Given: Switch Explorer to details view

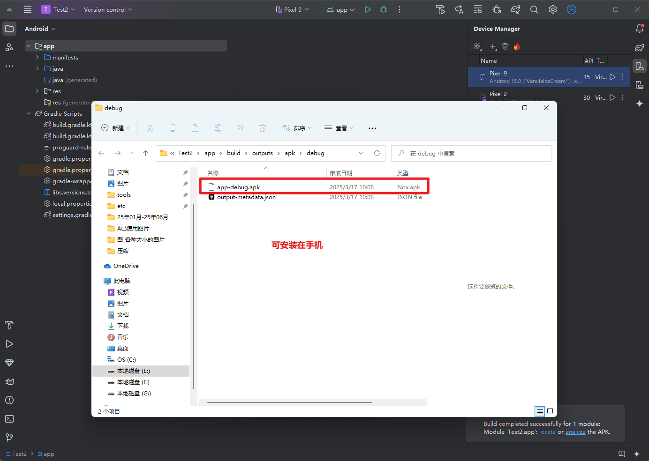Looking at the screenshot, I should [540, 411].
